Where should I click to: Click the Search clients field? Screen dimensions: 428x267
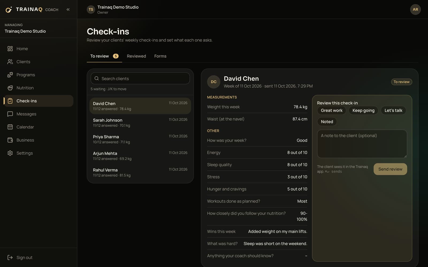click(x=140, y=78)
